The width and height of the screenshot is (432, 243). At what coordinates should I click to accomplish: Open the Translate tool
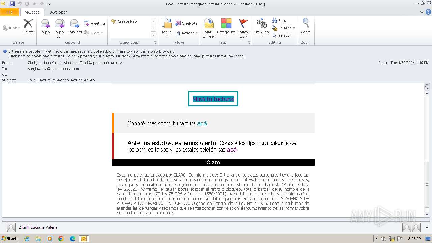pos(262,28)
